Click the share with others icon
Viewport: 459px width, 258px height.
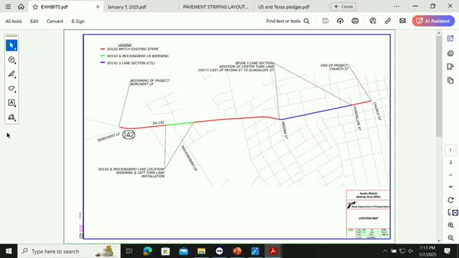(373, 21)
